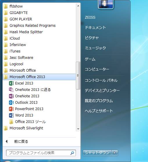Launch Excel 2013 from its green icon
148x162 pixels.
[x=11, y=83]
